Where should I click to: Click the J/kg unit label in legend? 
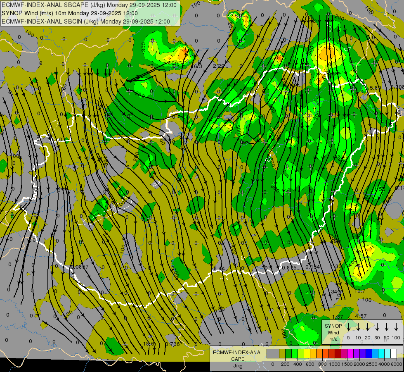(238, 366)
